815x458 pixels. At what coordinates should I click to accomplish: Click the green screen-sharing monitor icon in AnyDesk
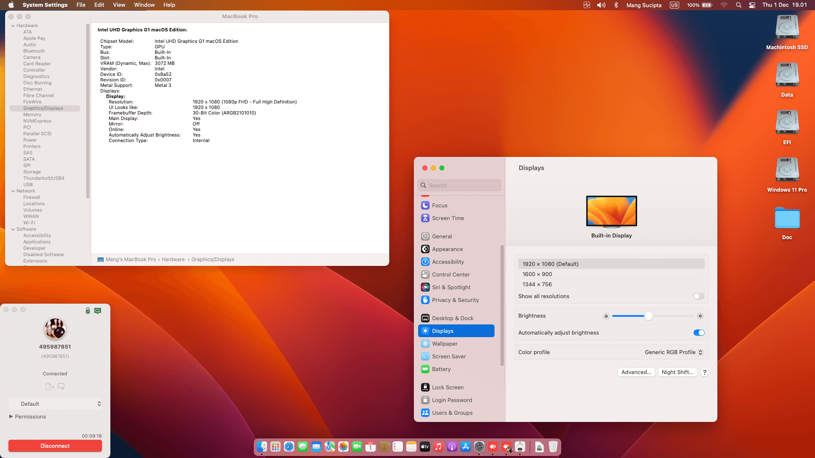pos(98,311)
